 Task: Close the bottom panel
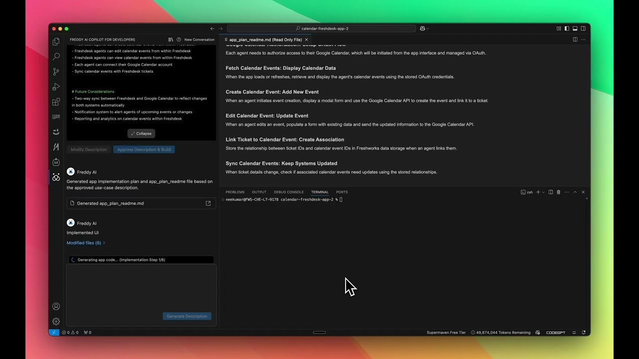coord(583,192)
